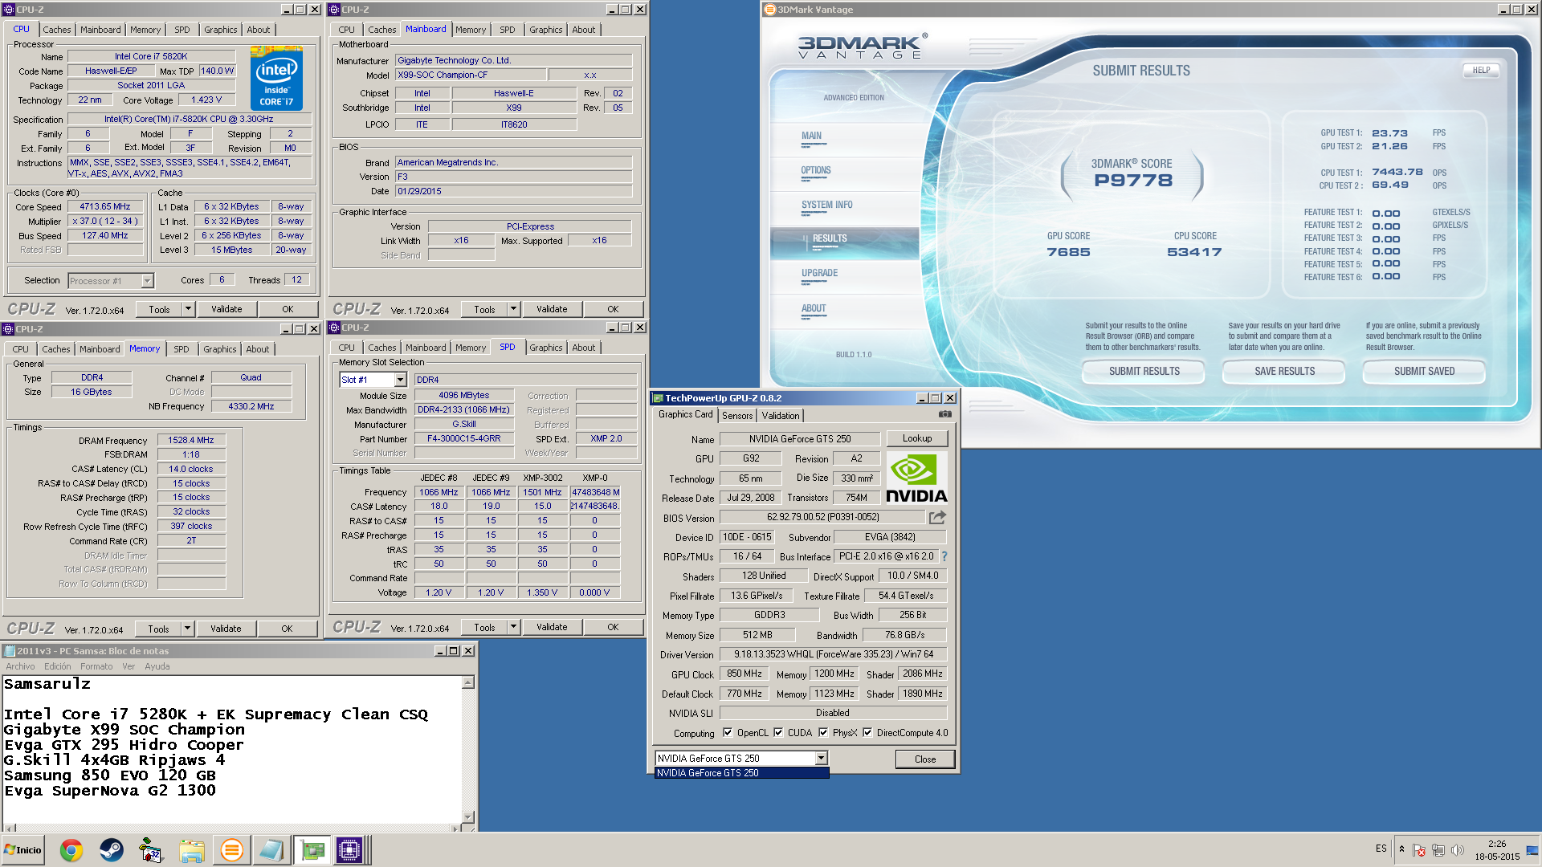Show hidden tray icons arrow
This screenshot has height=867, width=1542.
click(x=1401, y=849)
